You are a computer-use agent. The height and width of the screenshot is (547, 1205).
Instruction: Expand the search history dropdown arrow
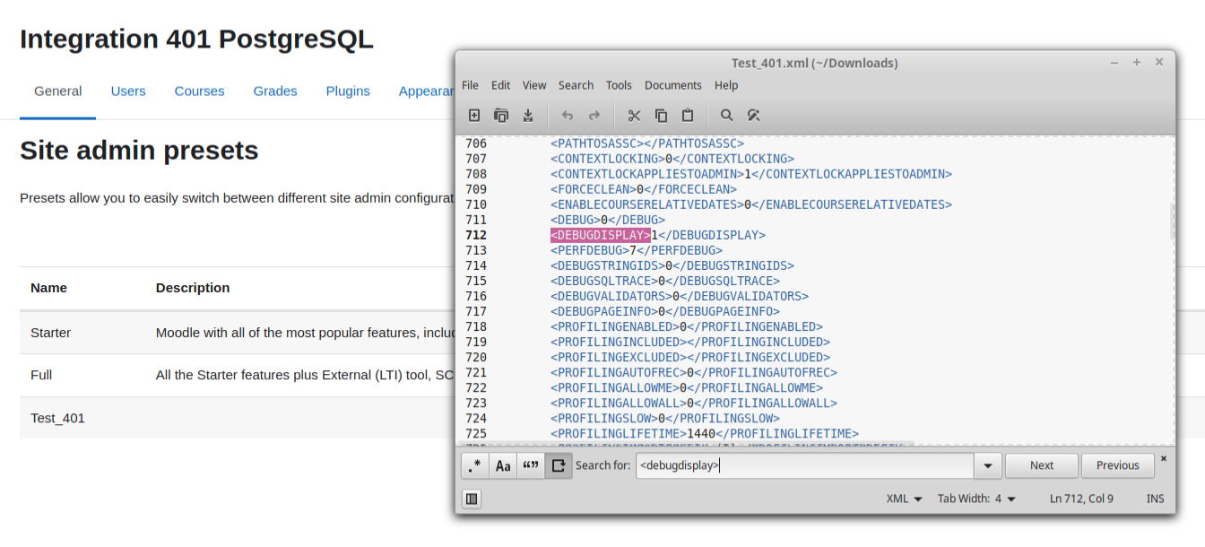[x=988, y=465]
